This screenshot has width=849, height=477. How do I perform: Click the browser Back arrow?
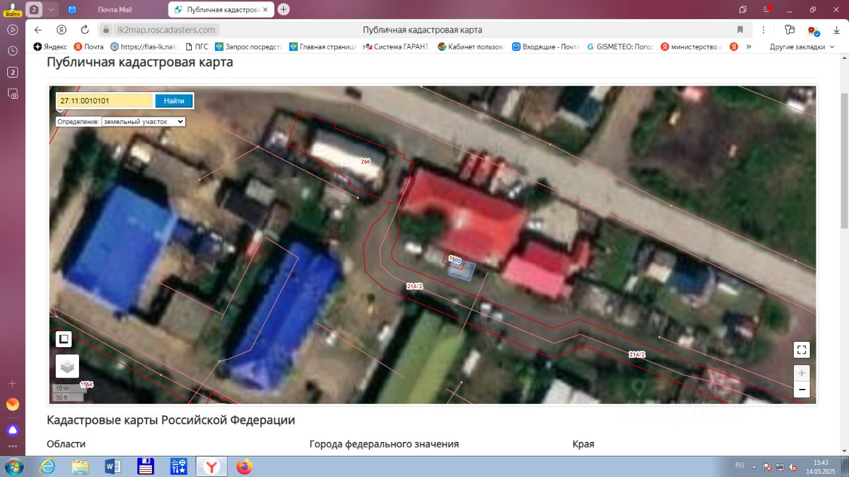click(x=38, y=30)
